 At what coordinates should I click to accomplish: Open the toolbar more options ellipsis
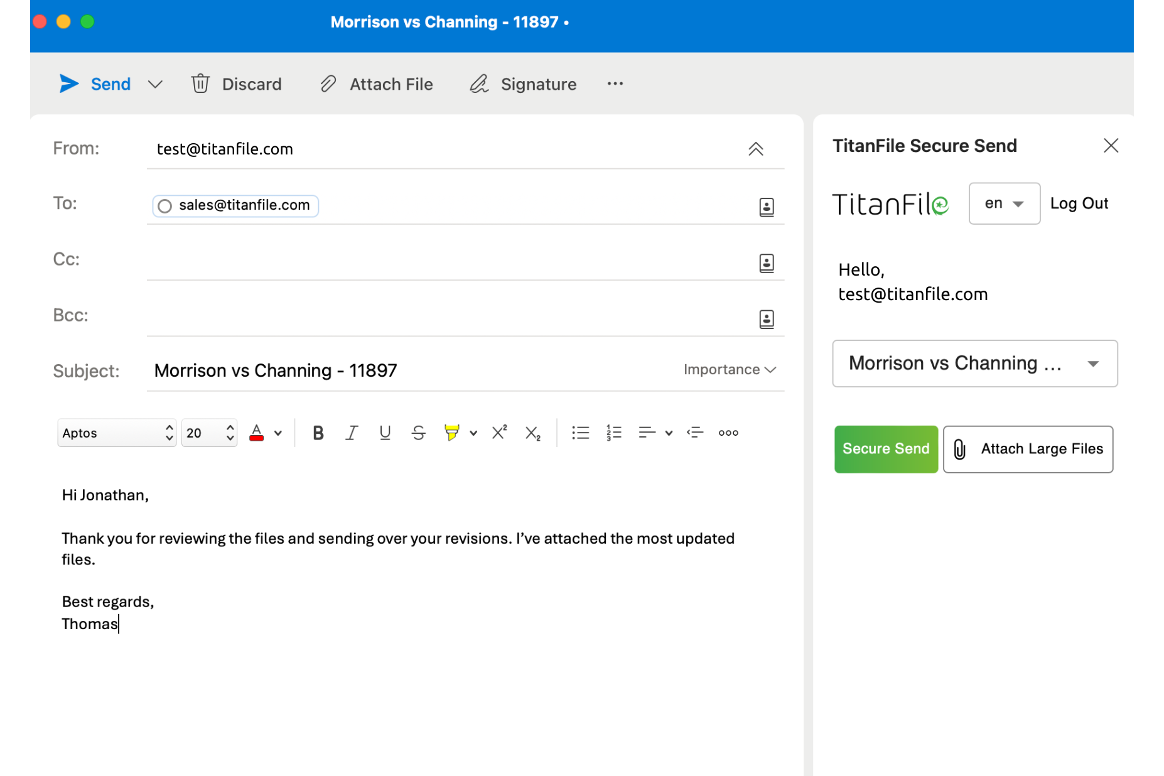(x=615, y=84)
